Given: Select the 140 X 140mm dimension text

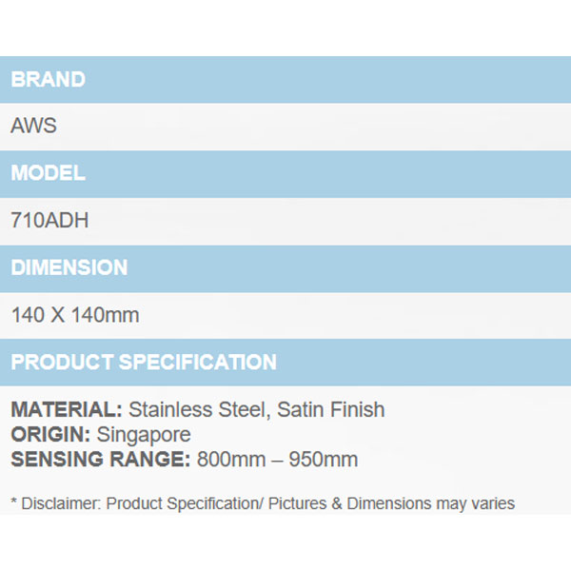Looking at the screenshot, I should 75,315.
